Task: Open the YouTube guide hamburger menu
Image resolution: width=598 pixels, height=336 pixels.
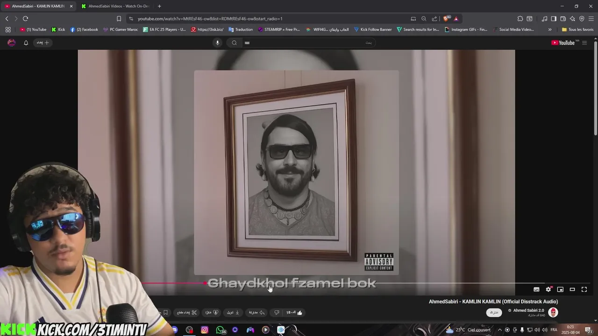Action: [584, 42]
